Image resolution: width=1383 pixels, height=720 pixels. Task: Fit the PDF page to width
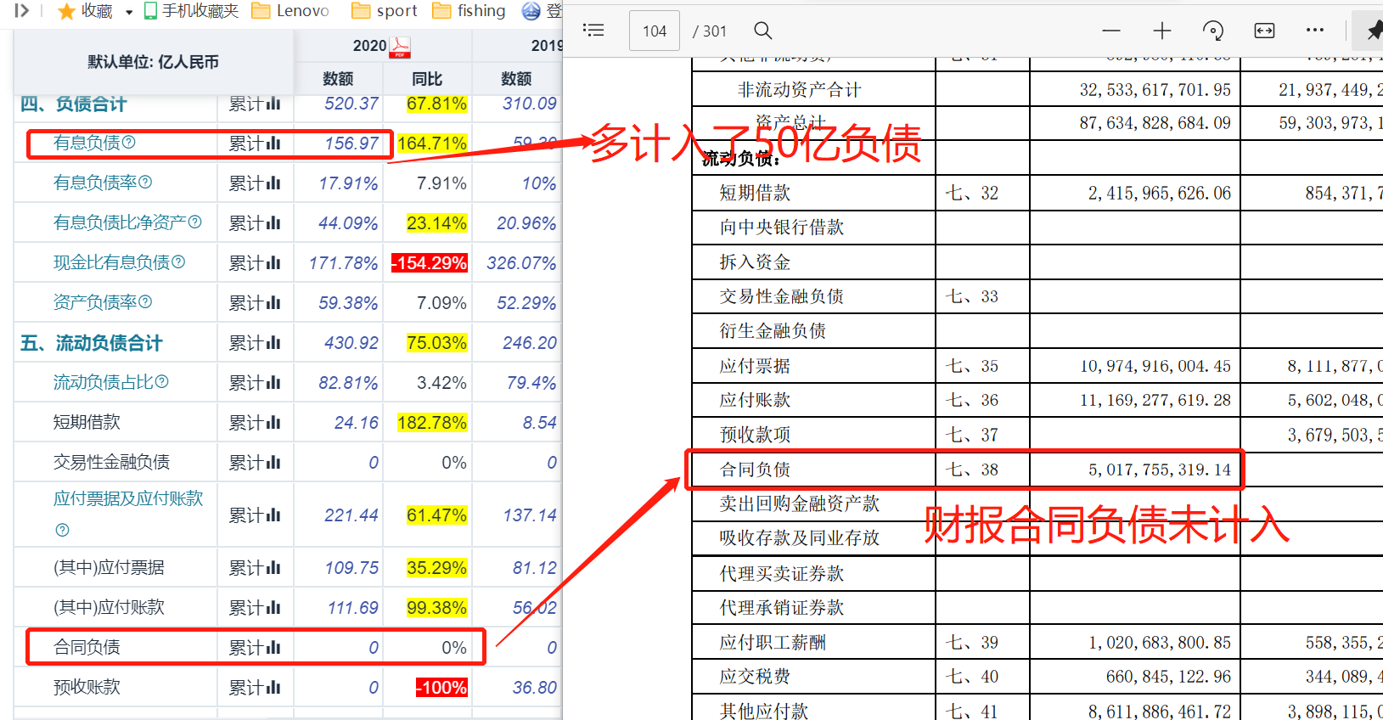point(1264,31)
